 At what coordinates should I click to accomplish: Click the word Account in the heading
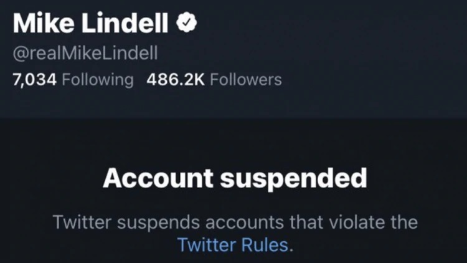pos(158,178)
